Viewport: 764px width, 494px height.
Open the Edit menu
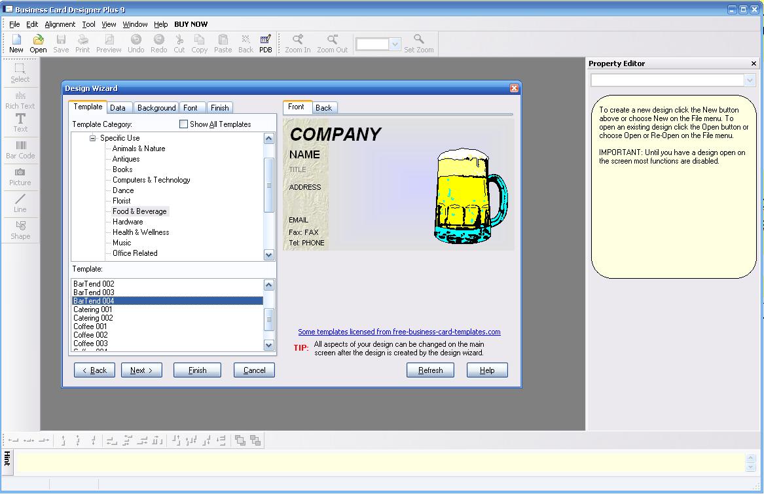point(32,24)
